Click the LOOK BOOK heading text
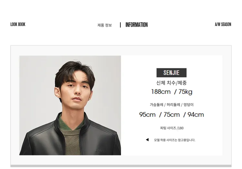 [x=18, y=24]
